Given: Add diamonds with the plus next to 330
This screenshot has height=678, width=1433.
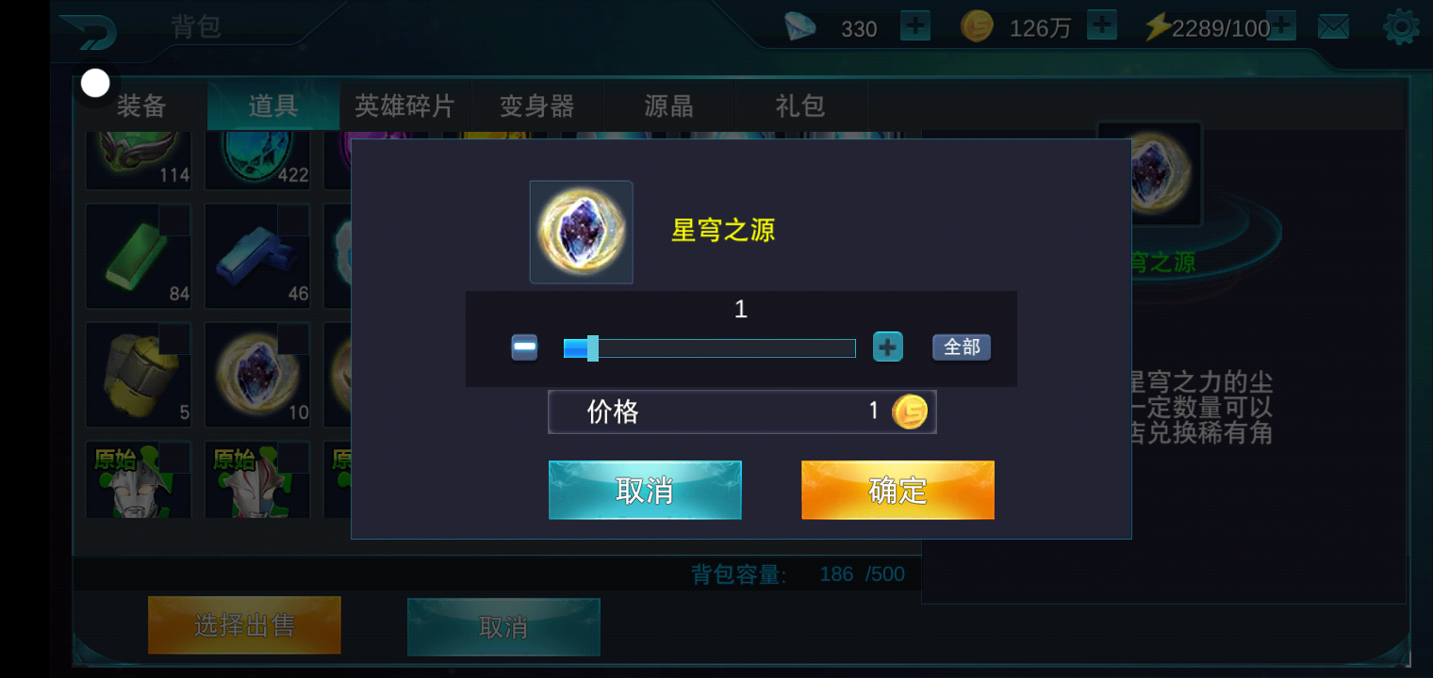Looking at the screenshot, I should pyautogui.click(x=915, y=25).
